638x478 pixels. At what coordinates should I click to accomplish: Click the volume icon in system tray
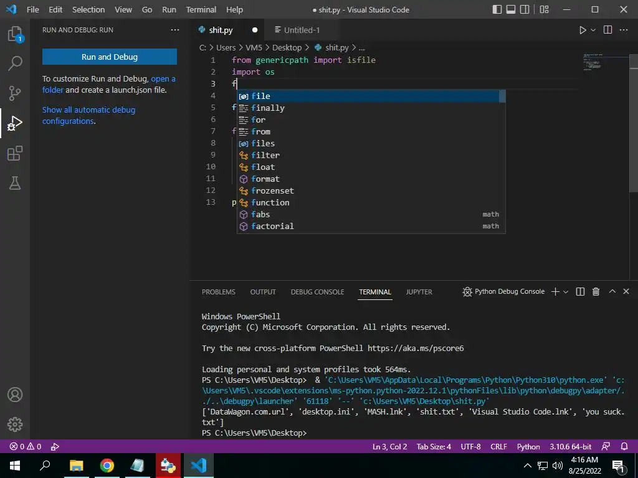[558, 466]
